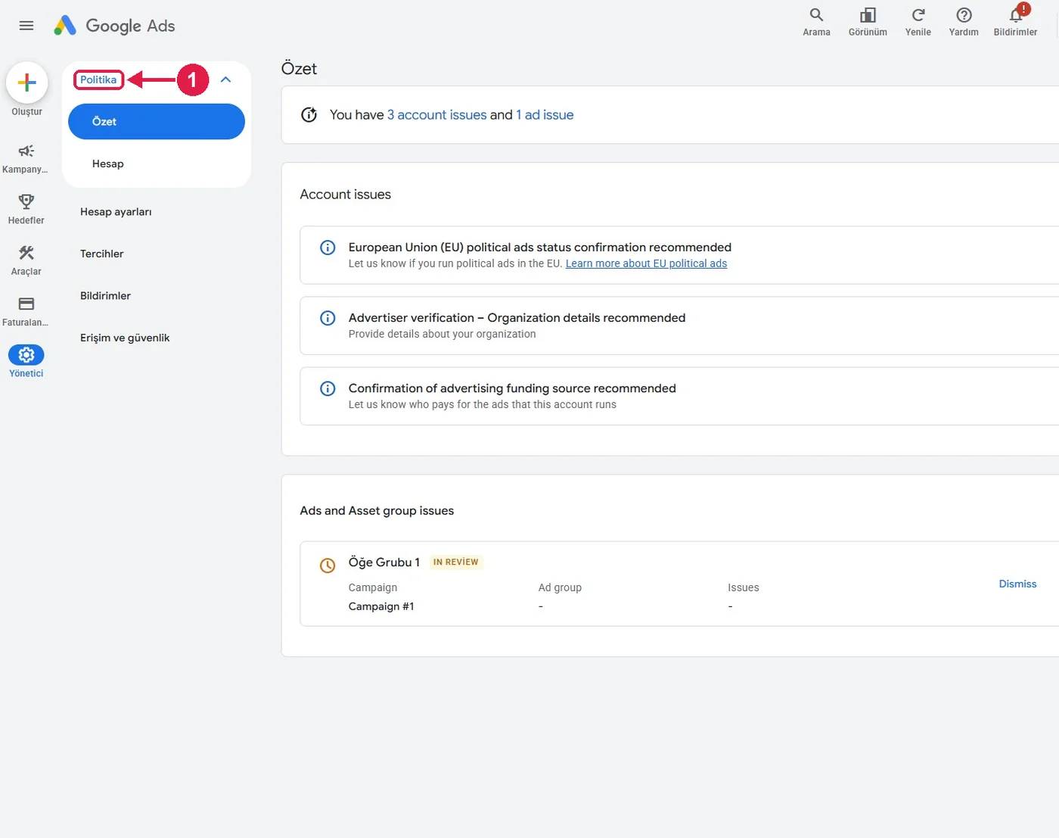
Task: Select the Özet menu item
Action: click(157, 122)
